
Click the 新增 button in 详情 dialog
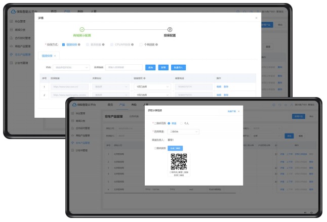coord(163,67)
